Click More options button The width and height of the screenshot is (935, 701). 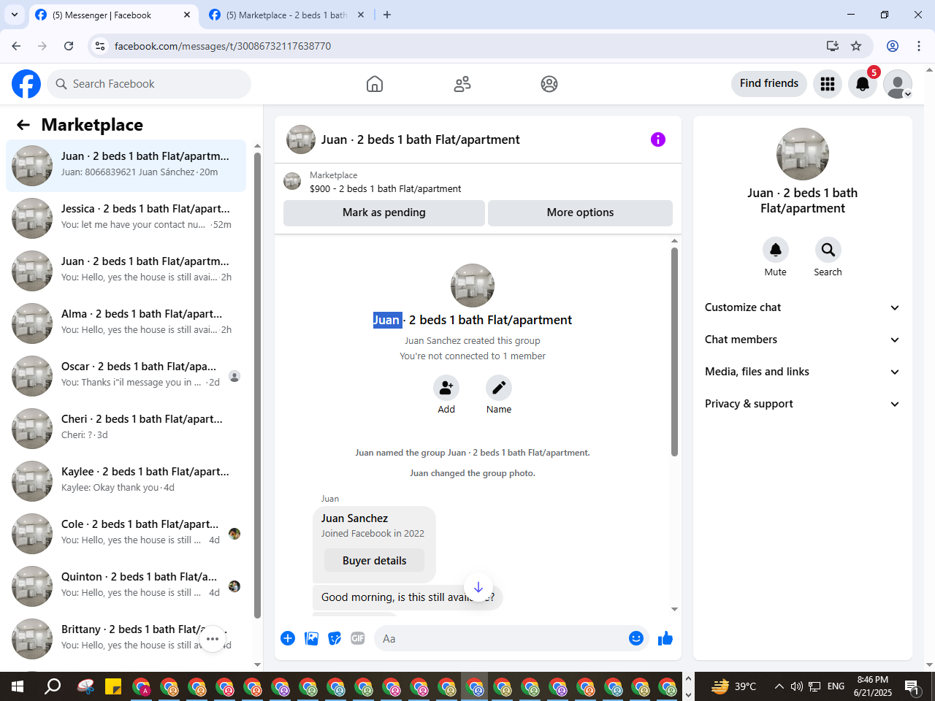[580, 212]
